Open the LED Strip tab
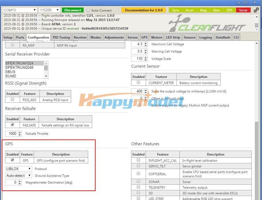This screenshot has width=262, height=200. click(173, 37)
